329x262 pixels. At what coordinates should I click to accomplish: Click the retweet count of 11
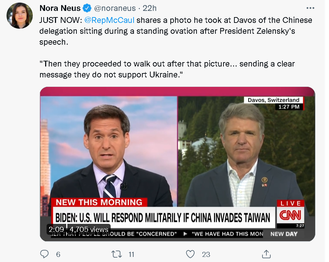(131, 254)
